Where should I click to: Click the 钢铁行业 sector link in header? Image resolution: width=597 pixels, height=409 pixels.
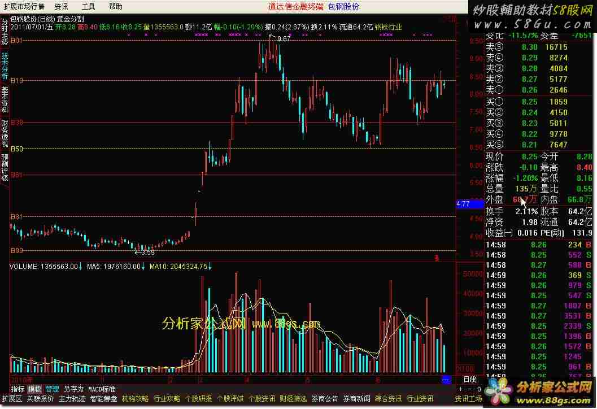click(x=389, y=27)
